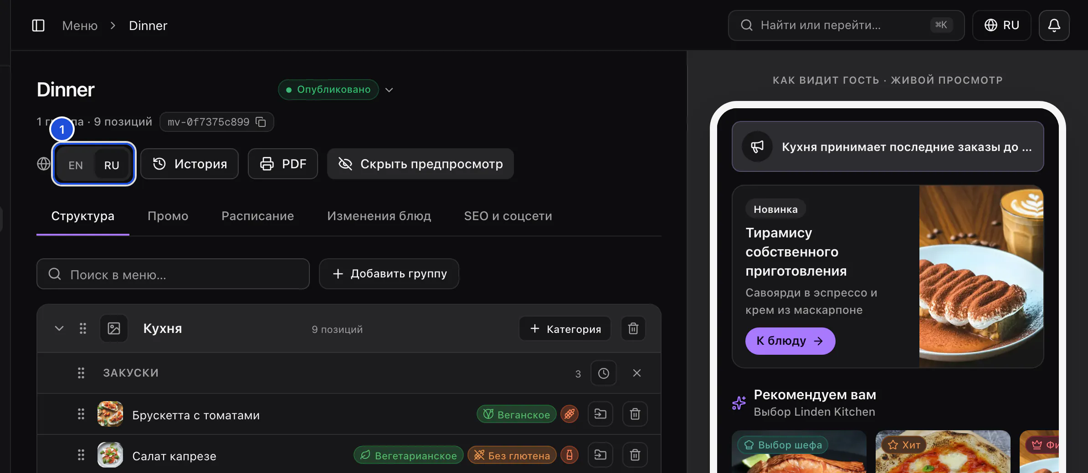Click the Кухня group title
The height and width of the screenshot is (473, 1088).
point(163,328)
